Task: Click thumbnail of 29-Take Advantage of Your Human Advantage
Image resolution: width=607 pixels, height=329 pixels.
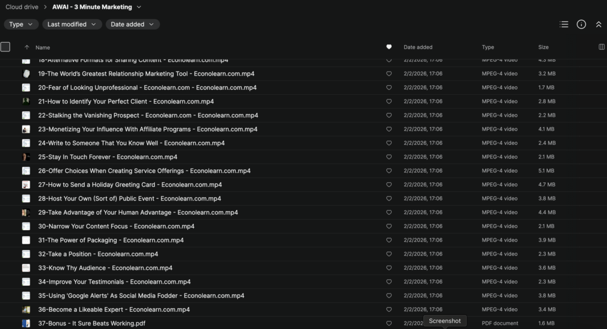Action: tap(26, 212)
